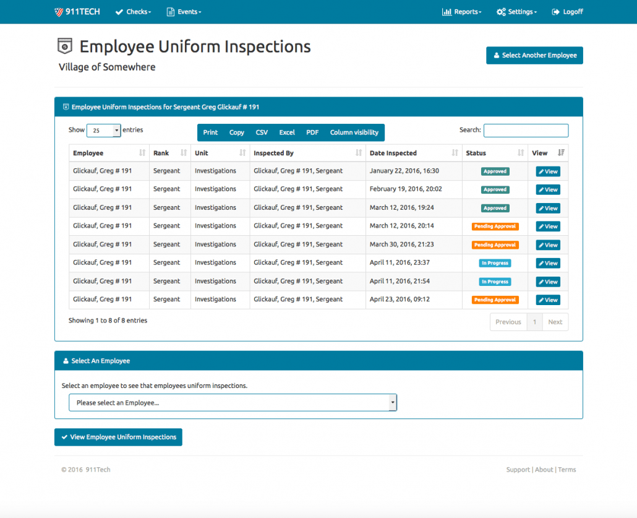This screenshot has height=518, width=637.
Task: Expand the Please select an Employee dropdown
Action: click(232, 402)
